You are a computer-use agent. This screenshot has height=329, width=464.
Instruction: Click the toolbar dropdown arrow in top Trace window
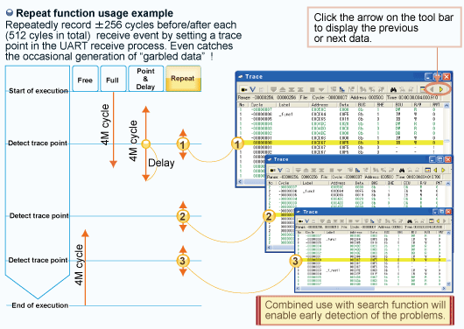click(x=321, y=89)
